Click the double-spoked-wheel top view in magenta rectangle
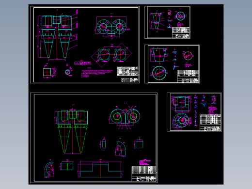 111,27
